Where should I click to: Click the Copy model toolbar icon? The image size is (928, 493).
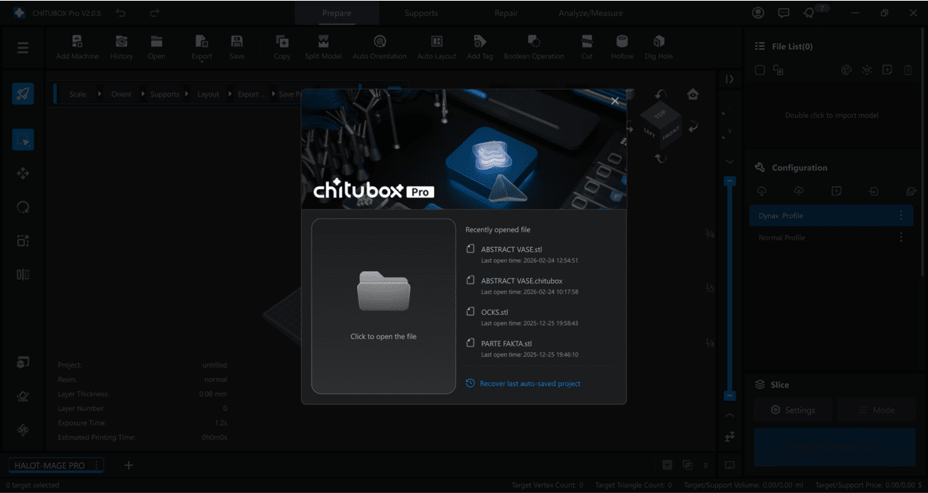(282, 48)
